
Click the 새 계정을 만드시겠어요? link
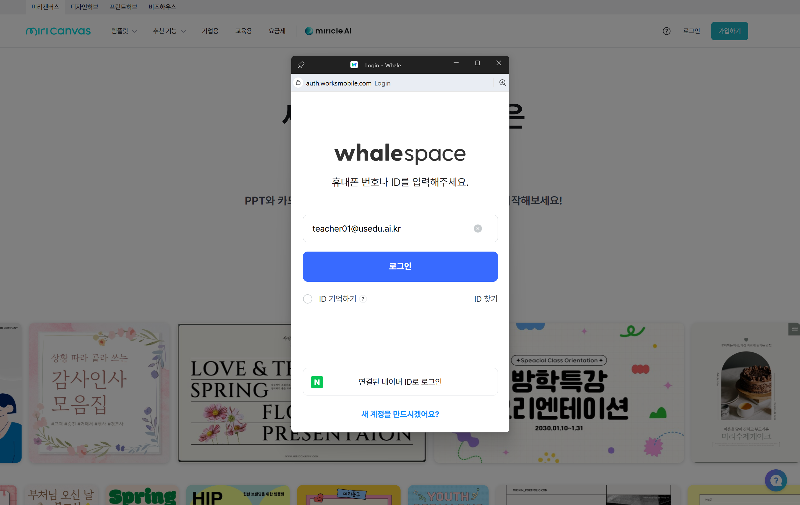pos(400,414)
